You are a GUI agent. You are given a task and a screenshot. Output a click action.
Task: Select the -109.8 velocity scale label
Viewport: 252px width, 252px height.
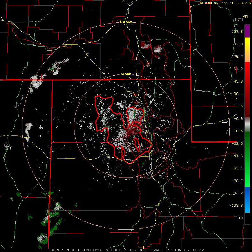tap(236, 206)
